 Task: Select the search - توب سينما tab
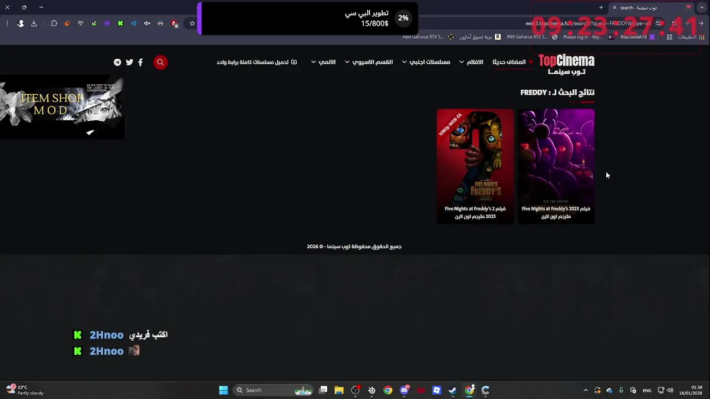pyautogui.click(x=652, y=8)
